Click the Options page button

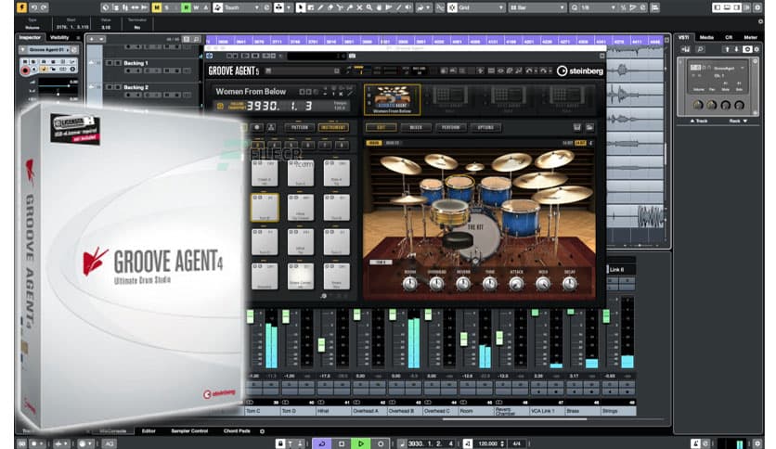click(x=485, y=127)
